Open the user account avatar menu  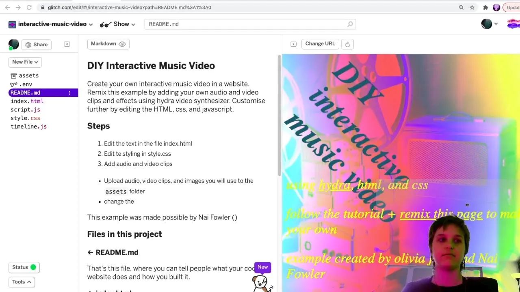click(x=489, y=24)
